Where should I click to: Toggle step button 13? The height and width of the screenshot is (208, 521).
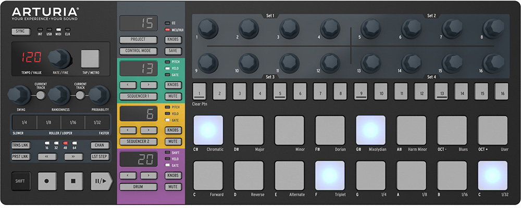(442, 92)
